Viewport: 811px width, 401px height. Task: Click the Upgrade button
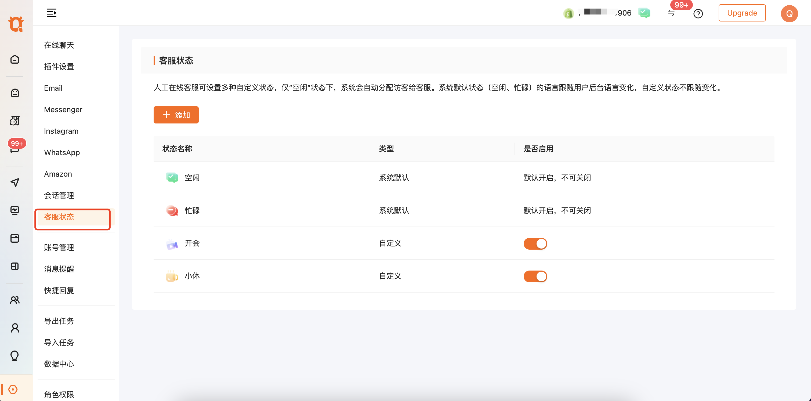coord(742,13)
